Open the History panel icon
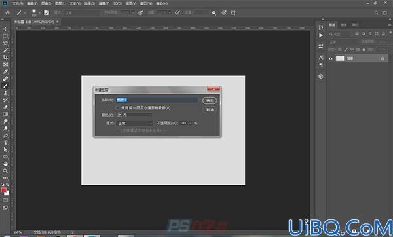This screenshot has height=237, width=393. pos(321,27)
